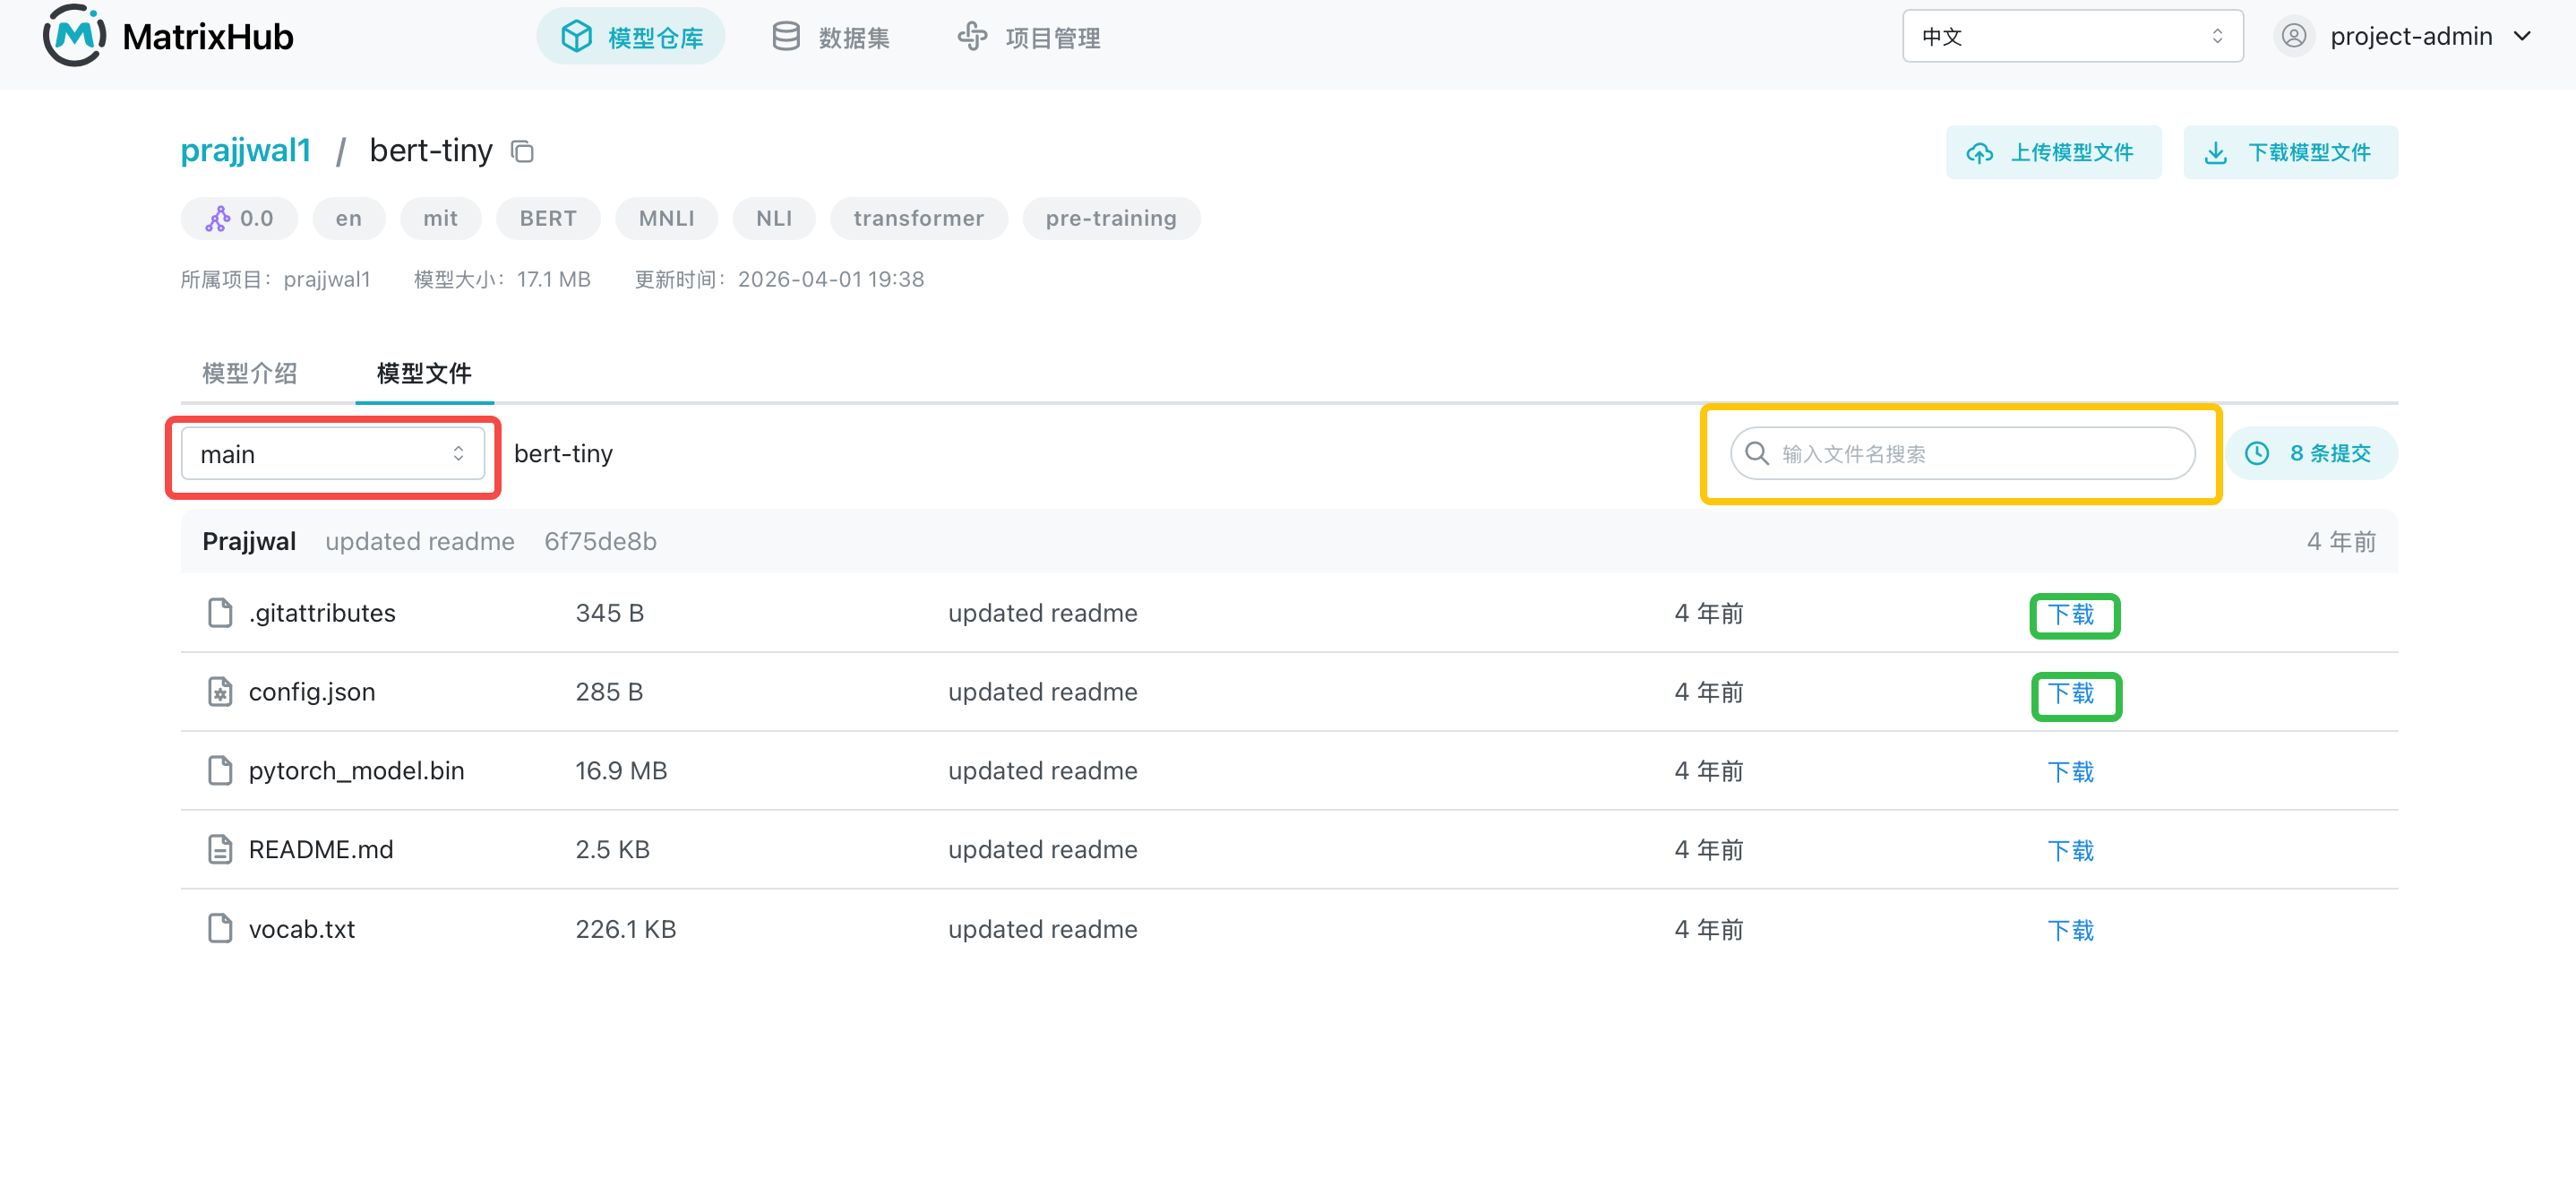Download the README.md file
The width and height of the screenshot is (2576, 1195).
2070,851
